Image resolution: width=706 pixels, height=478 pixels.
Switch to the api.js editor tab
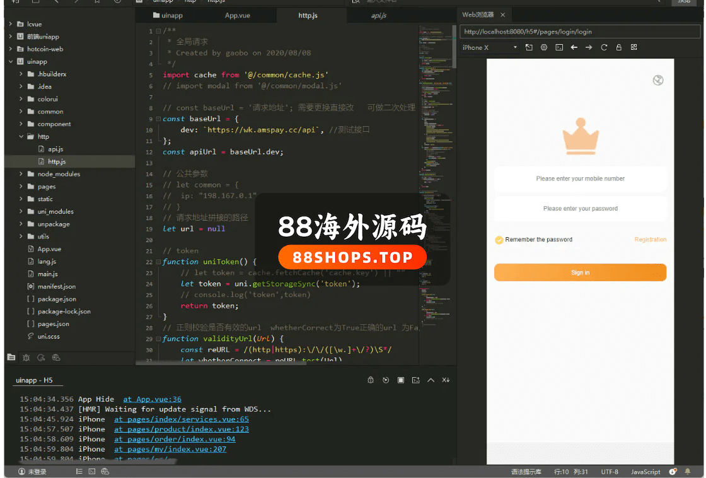click(x=378, y=15)
